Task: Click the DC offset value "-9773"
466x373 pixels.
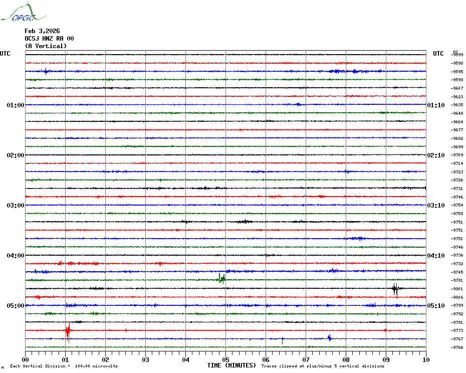Action: (457, 330)
